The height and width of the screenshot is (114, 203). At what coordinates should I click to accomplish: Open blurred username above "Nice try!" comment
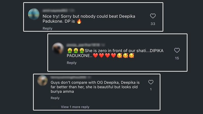(55, 10)
